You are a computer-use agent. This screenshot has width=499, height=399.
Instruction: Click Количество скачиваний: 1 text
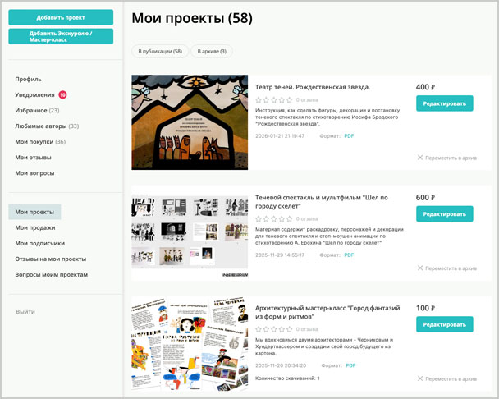[287, 378]
